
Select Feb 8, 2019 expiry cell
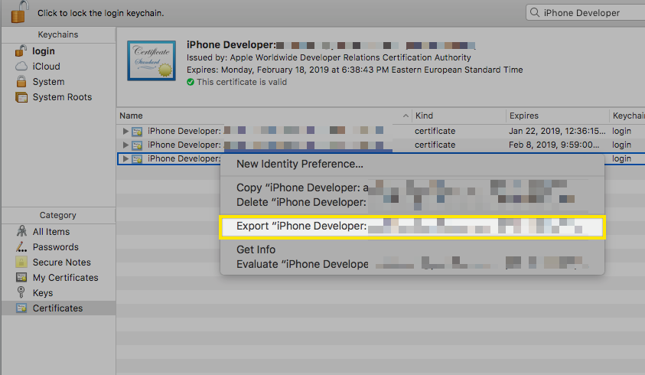[554, 145]
